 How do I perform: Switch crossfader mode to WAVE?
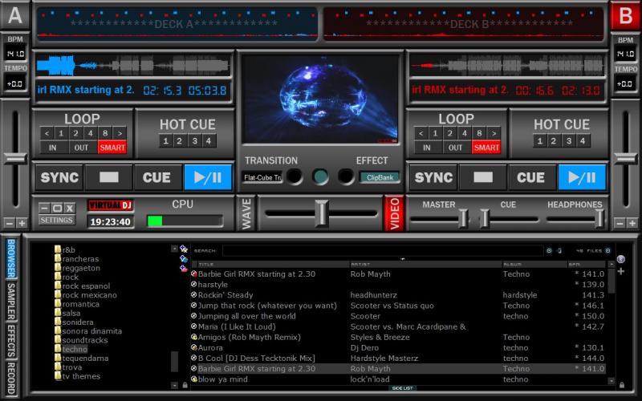246,213
